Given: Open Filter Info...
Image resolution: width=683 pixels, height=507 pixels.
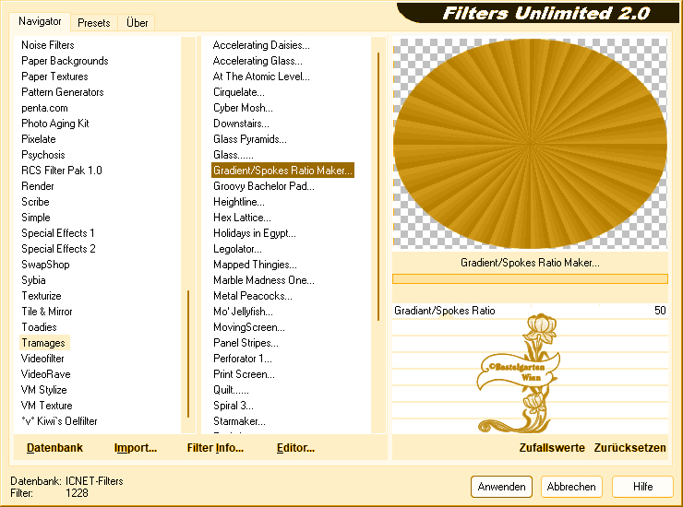Looking at the screenshot, I should pyautogui.click(x=215, y=448).
